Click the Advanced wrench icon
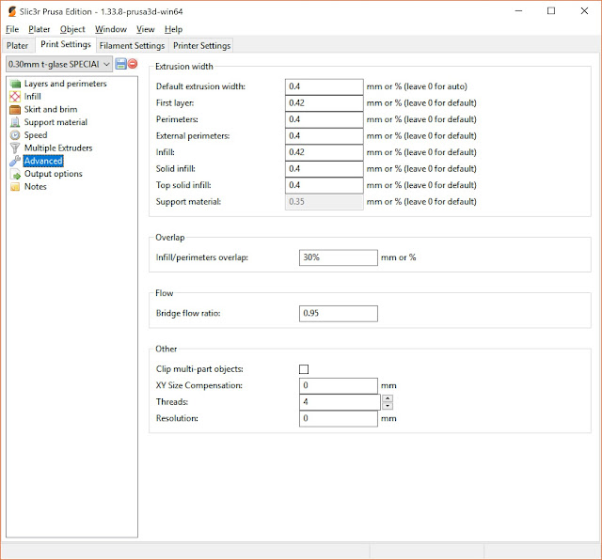The width and height of the screenshot is (602, 560). point(15,161)
